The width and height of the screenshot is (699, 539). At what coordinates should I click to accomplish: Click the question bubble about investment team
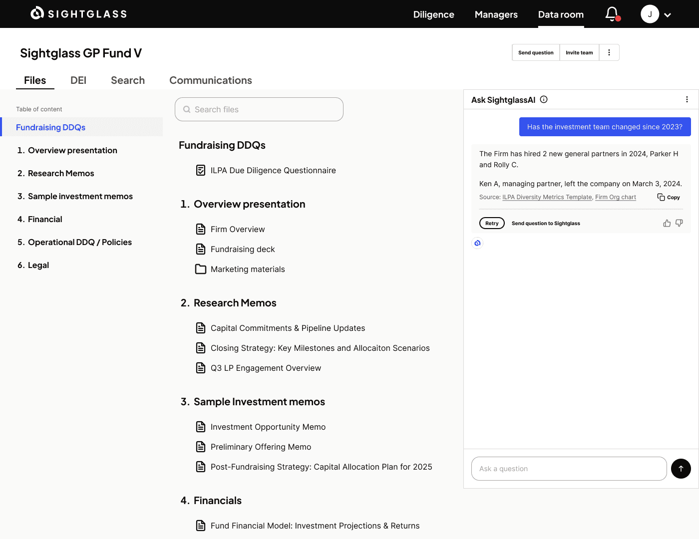[x=605, y=127]
